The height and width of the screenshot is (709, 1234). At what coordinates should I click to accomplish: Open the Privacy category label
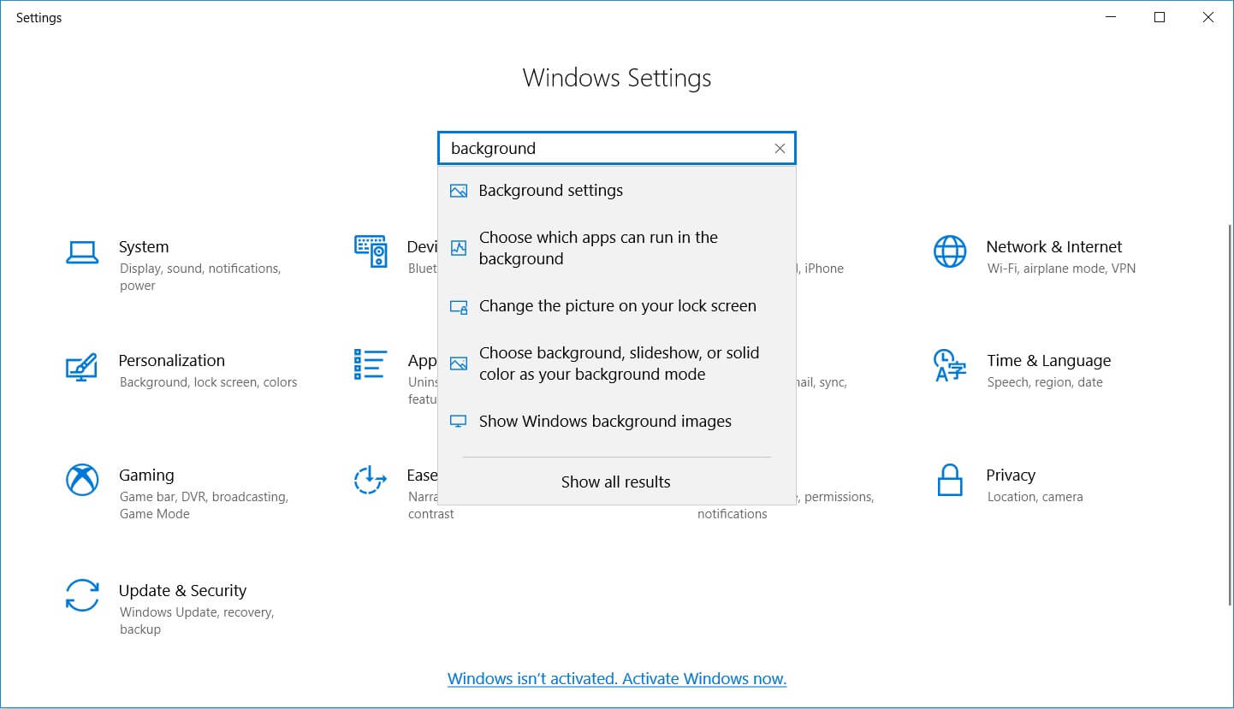coord(1012,476)
